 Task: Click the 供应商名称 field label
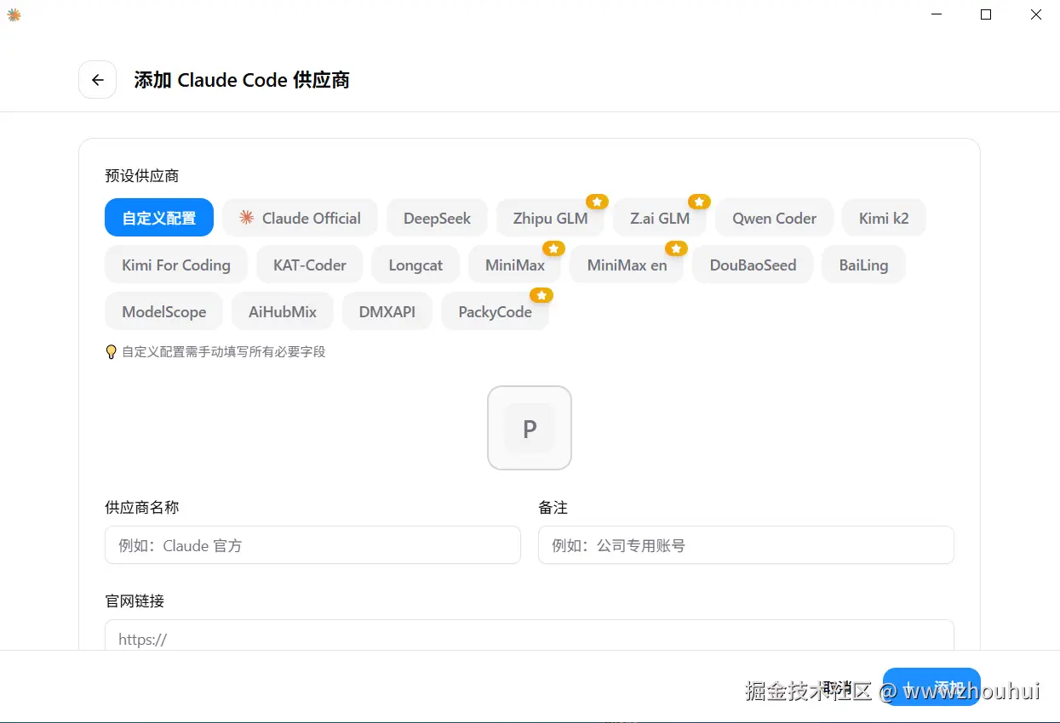(142, 507)
